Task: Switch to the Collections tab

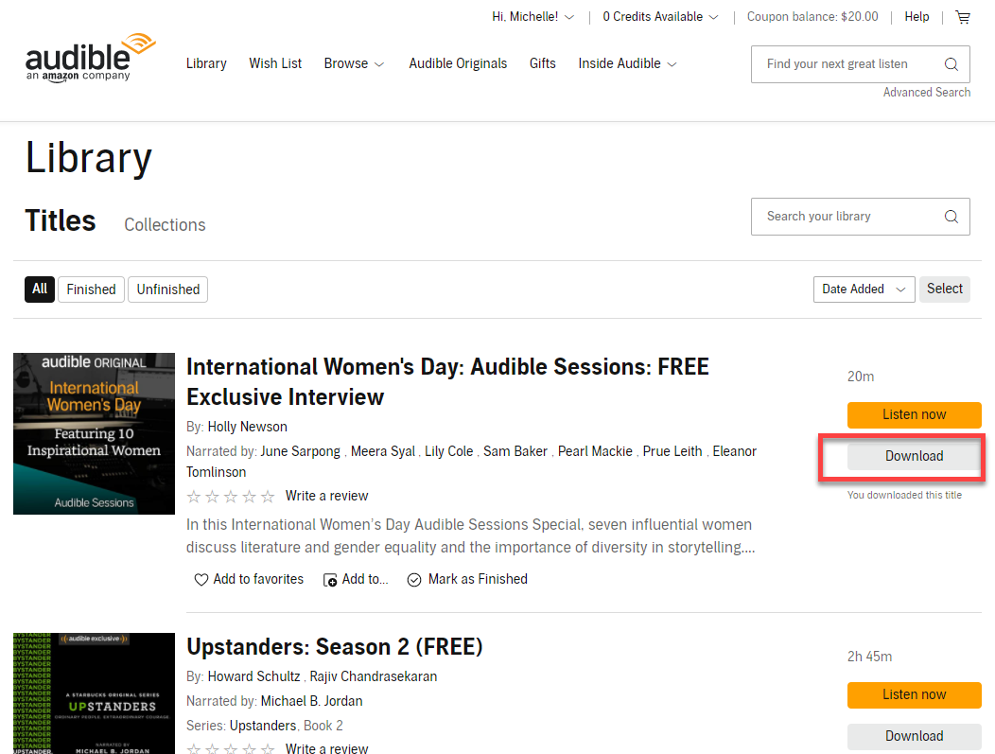Action: tap(164, 225)
